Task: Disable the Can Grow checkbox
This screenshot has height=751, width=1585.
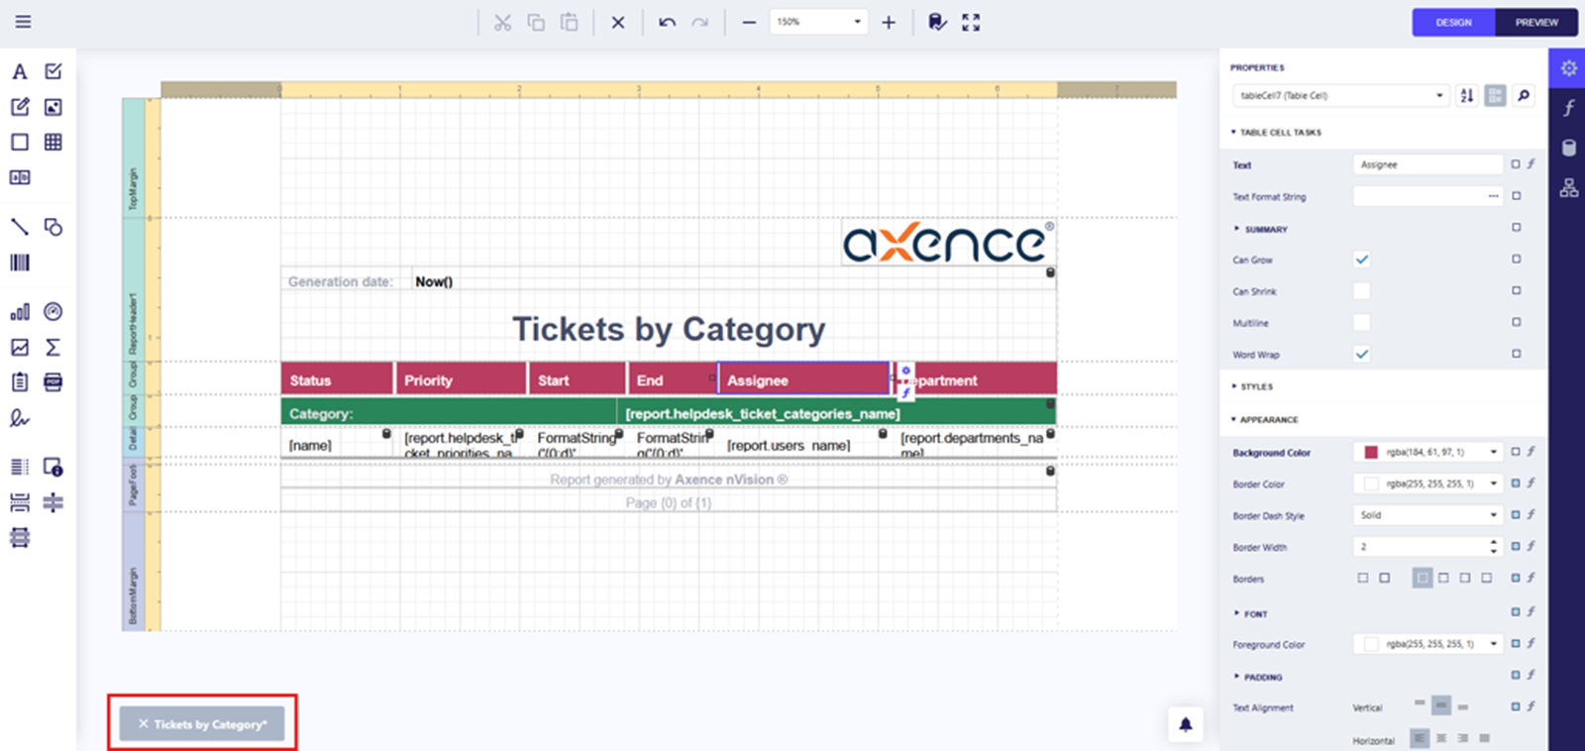Action: point(1362,260)
